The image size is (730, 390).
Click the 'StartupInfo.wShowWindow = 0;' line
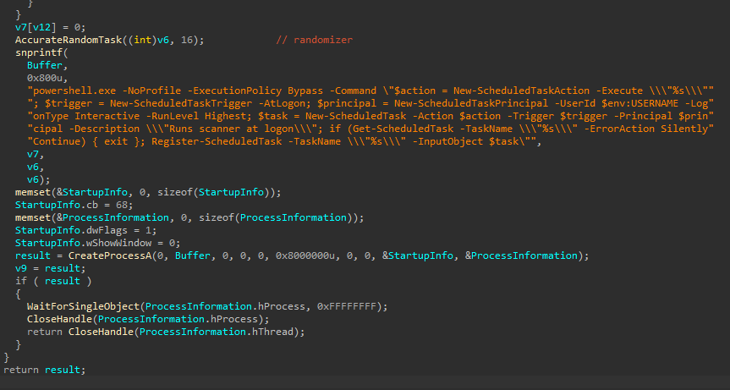coord(98,243)
